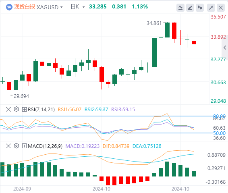Switch chart style via candlestick icon
The height and width of the screenshot is (193, 228).
[200, 8]
